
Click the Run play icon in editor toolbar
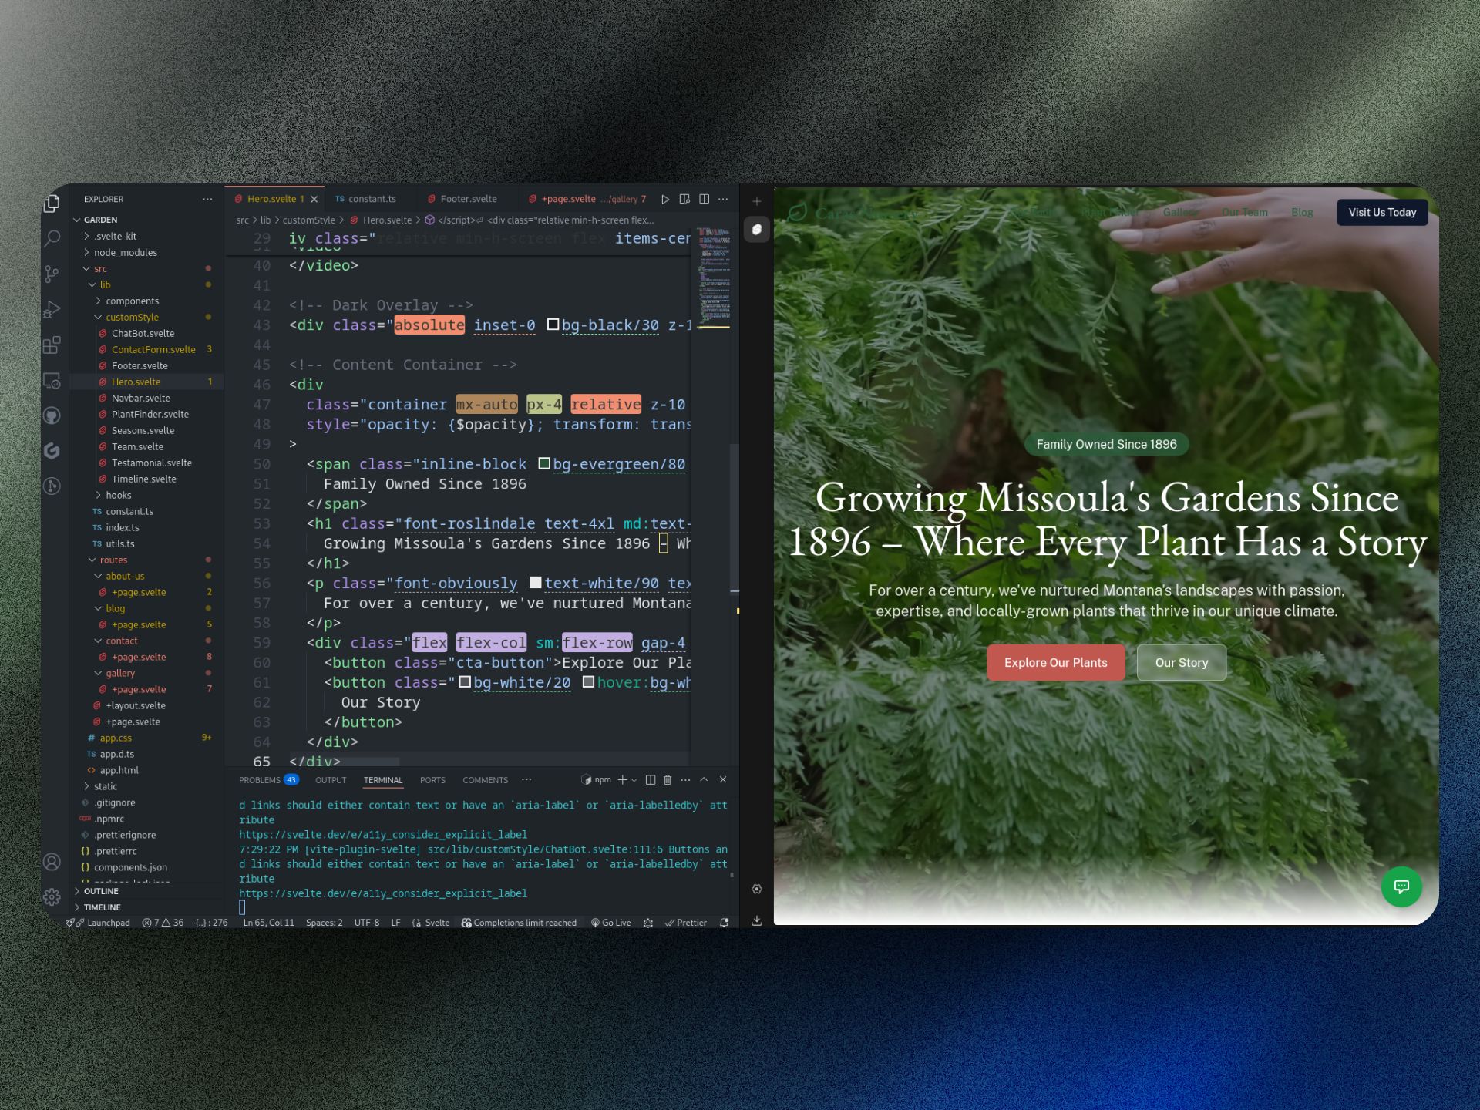point(665,199)
